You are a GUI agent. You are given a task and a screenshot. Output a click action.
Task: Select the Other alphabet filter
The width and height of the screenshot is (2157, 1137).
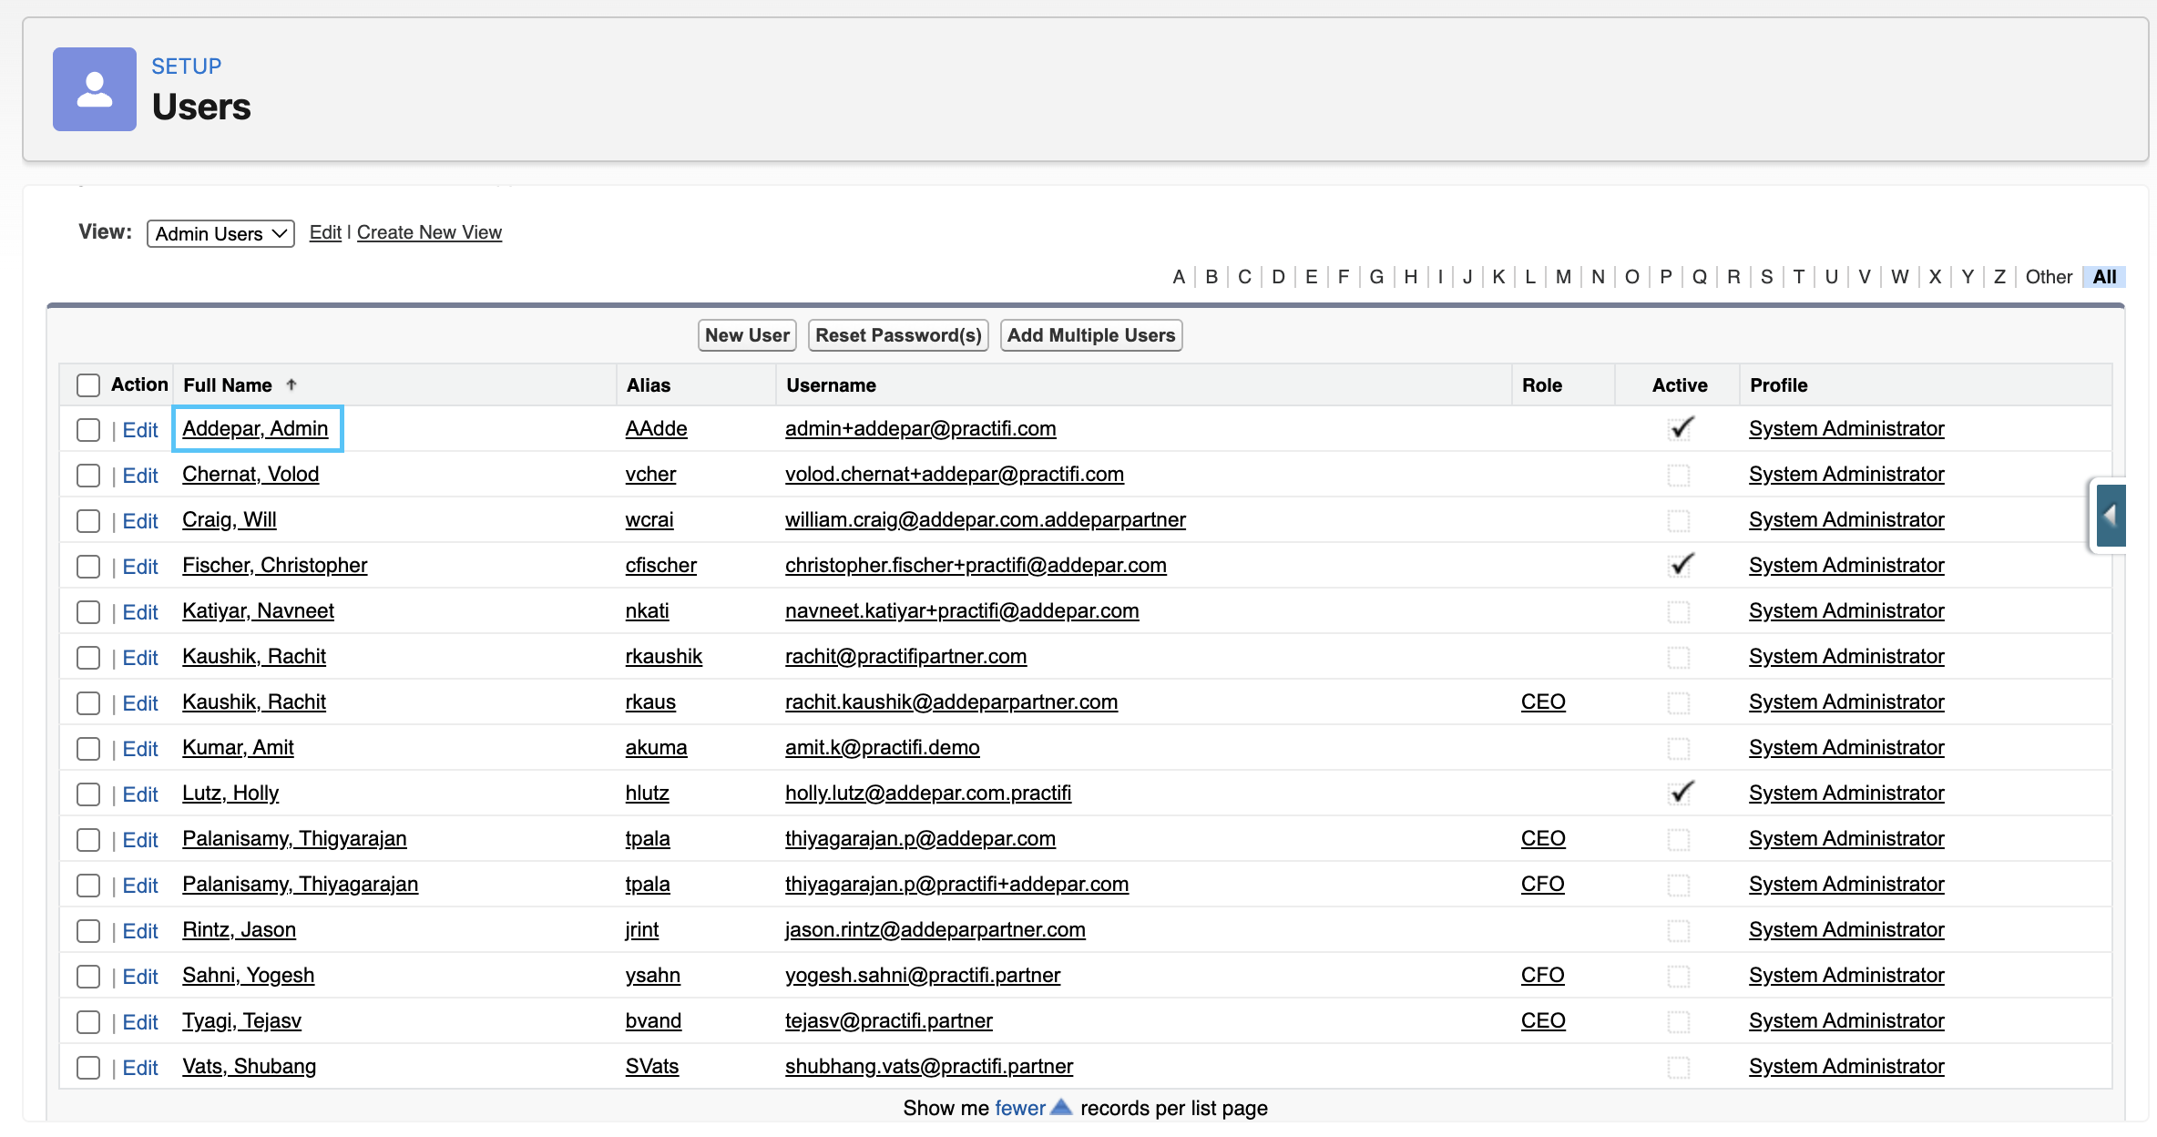tap(2049, 277)
